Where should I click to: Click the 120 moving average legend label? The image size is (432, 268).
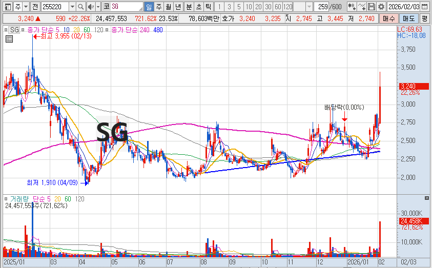(x=98, y=30)
